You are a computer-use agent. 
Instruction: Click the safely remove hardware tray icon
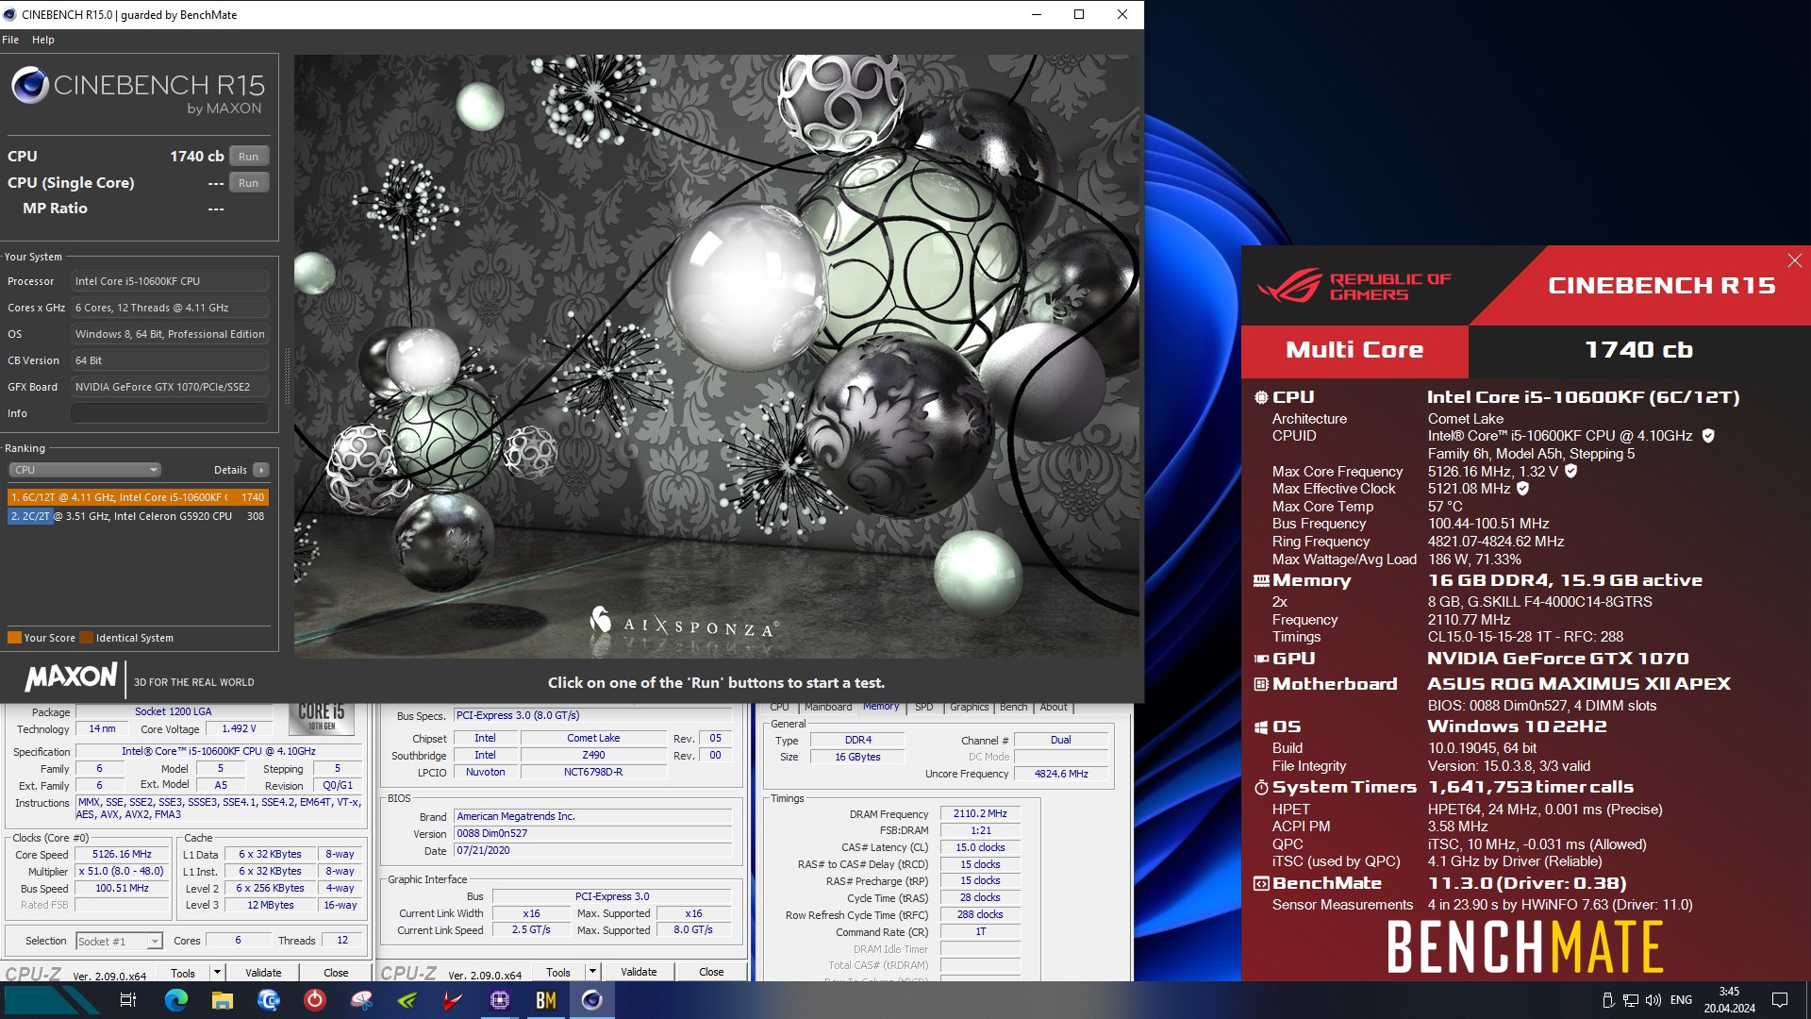[1607, 1000]
